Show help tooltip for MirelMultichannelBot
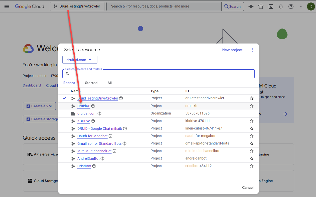 pyautogui.click(x=114, y=151)
